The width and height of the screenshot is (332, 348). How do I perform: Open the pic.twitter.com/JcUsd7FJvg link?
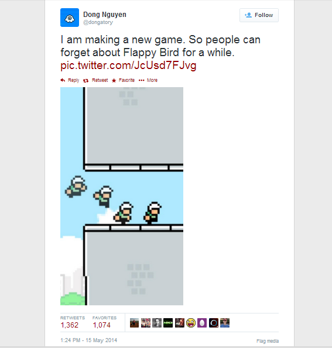point(128,66)
